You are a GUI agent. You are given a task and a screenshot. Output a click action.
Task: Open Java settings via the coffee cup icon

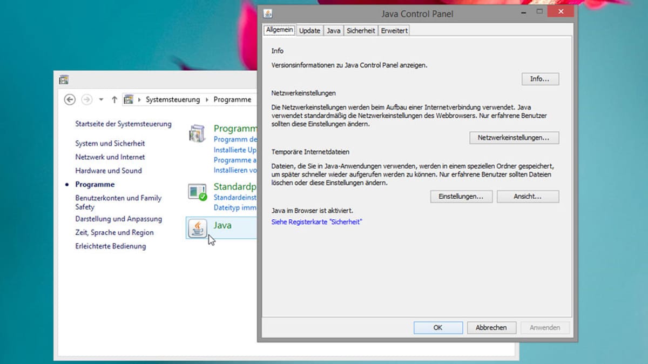197,228
